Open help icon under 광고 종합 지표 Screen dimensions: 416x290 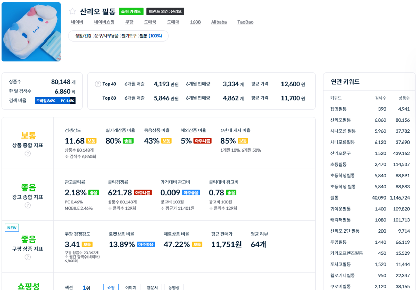coord(28,205)
